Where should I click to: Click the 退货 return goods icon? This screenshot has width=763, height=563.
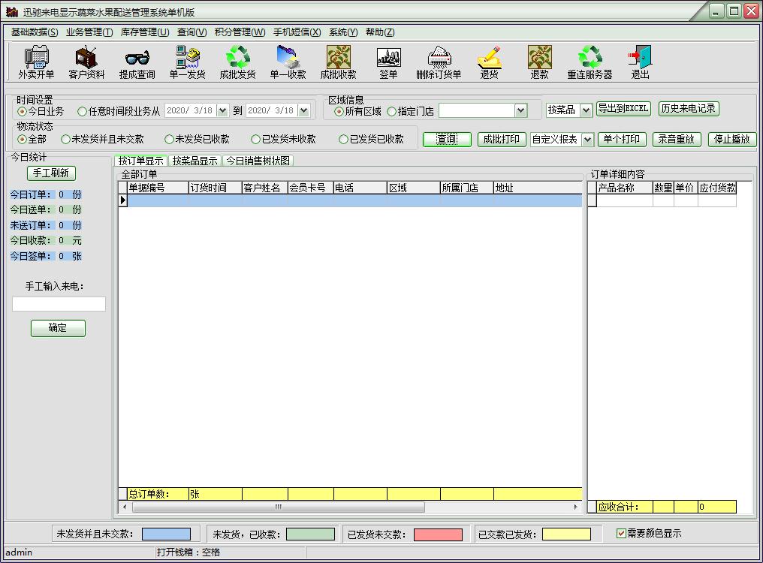tap(490, 62)
